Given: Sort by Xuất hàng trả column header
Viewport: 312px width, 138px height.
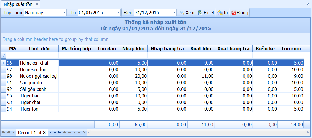Looking at the screenshot, I should click(233, 49).
